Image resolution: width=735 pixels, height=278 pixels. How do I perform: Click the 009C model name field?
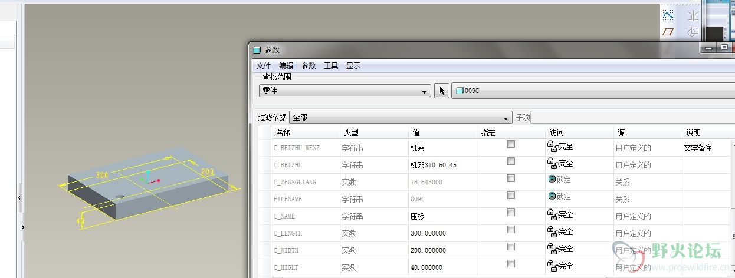click(593, 91)
